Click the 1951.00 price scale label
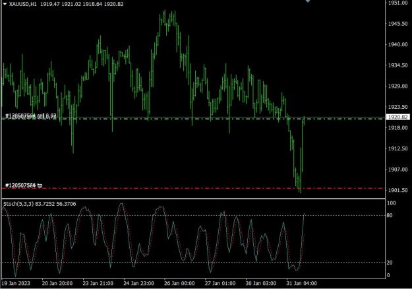412x289 pixels. (397, 3)
